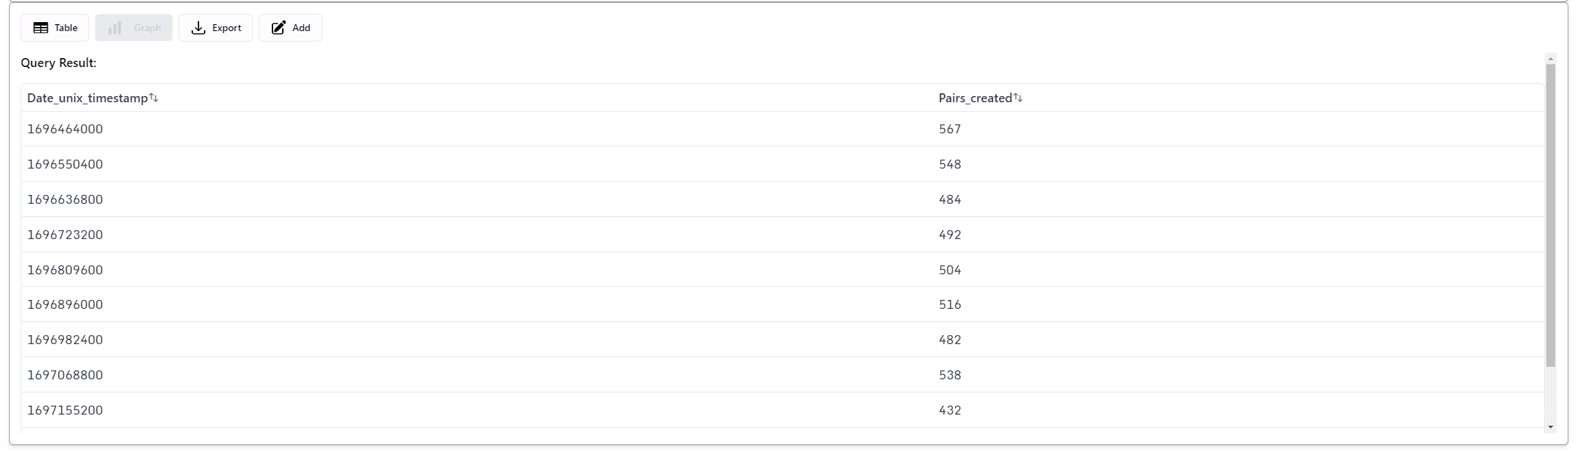Screen dimensions: 1576x454
Task: Click the Export download arrow icon
Action: point(198,28)
